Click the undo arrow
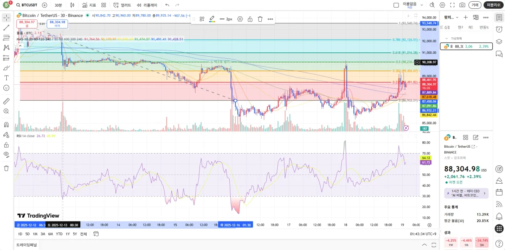Viewport: 505px width, 250px height. click(x=167, y=5)
